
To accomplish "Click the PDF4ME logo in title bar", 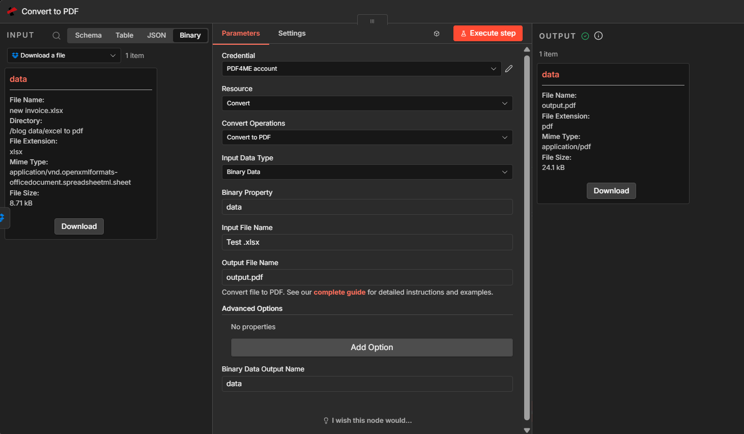I will pyautogui.click(x=12, y=11).
